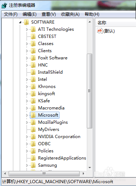Viewport: 136px width, 186px height.
Task: Click the NVIDIA Corporation folder icon
Action: (33, 137)
